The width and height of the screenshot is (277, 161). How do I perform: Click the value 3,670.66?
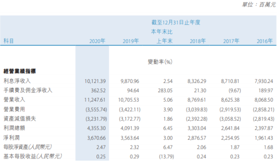click(x=96, y=138)
